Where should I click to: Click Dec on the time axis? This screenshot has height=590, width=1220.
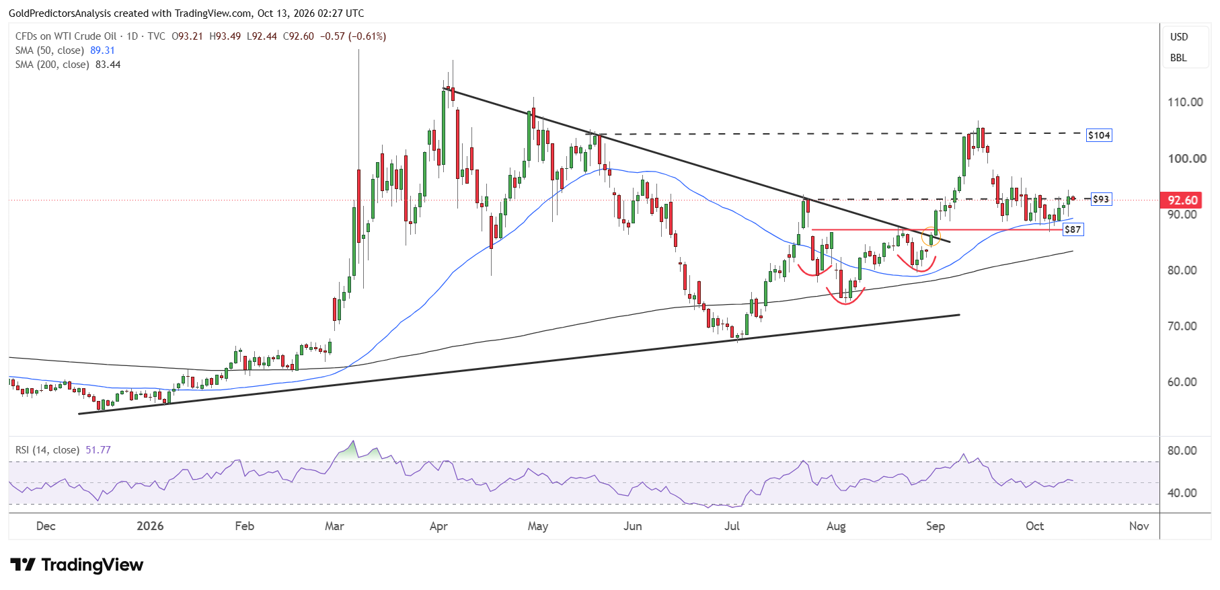(x=46, y=526)
